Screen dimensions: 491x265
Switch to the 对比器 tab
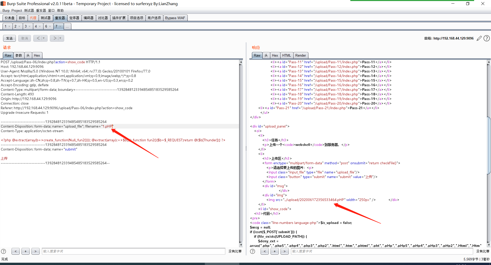click(x=103, y=18)
